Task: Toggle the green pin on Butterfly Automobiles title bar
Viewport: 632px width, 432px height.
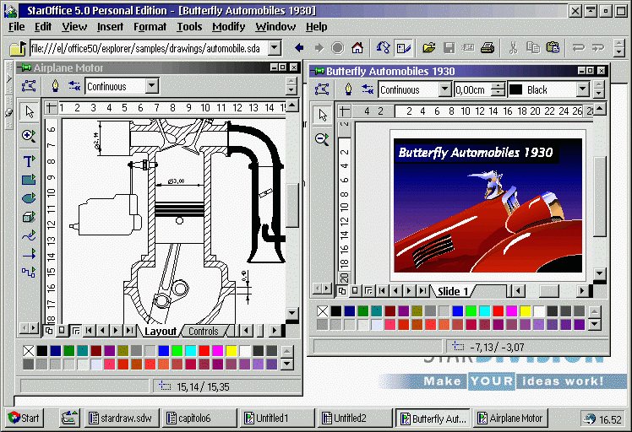Action: [x=319, y=71]
